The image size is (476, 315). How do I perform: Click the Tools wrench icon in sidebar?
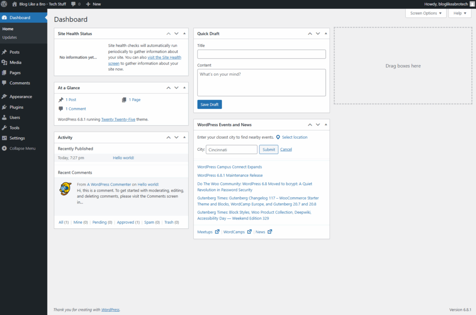[x=4, y=128]
